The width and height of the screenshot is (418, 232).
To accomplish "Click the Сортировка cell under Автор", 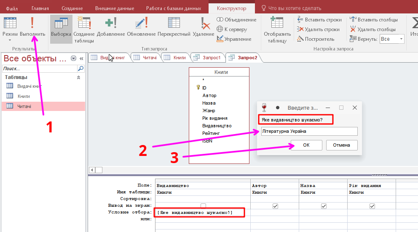I will point(275,199).
